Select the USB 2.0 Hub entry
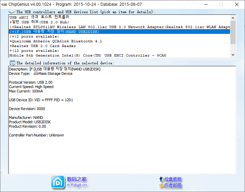This screenshot has height=192, width=245. coord(119,22)
